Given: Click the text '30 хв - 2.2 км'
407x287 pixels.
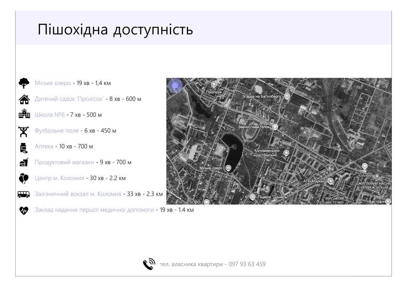Looking at the screenshot, I should (108, 178).
